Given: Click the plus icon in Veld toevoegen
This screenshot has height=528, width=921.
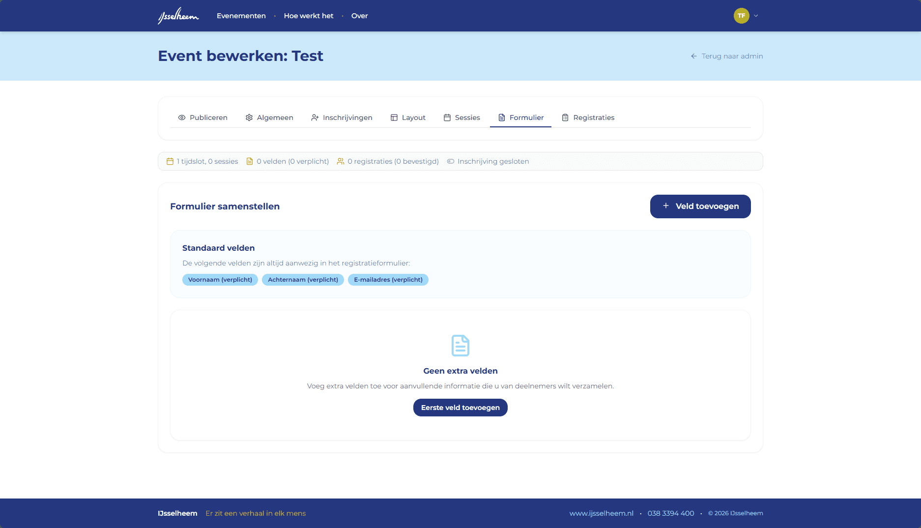Looking at the screenshot, I should 666,206.
